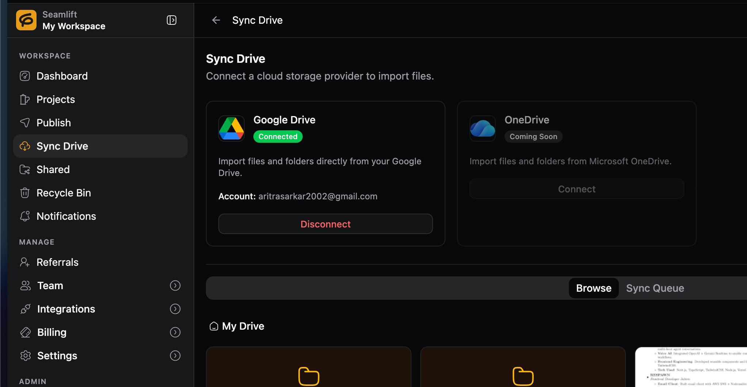Click the Billing icon in sidebar
Viewport: 747px width, 387px height.
(x=26, y=332)
